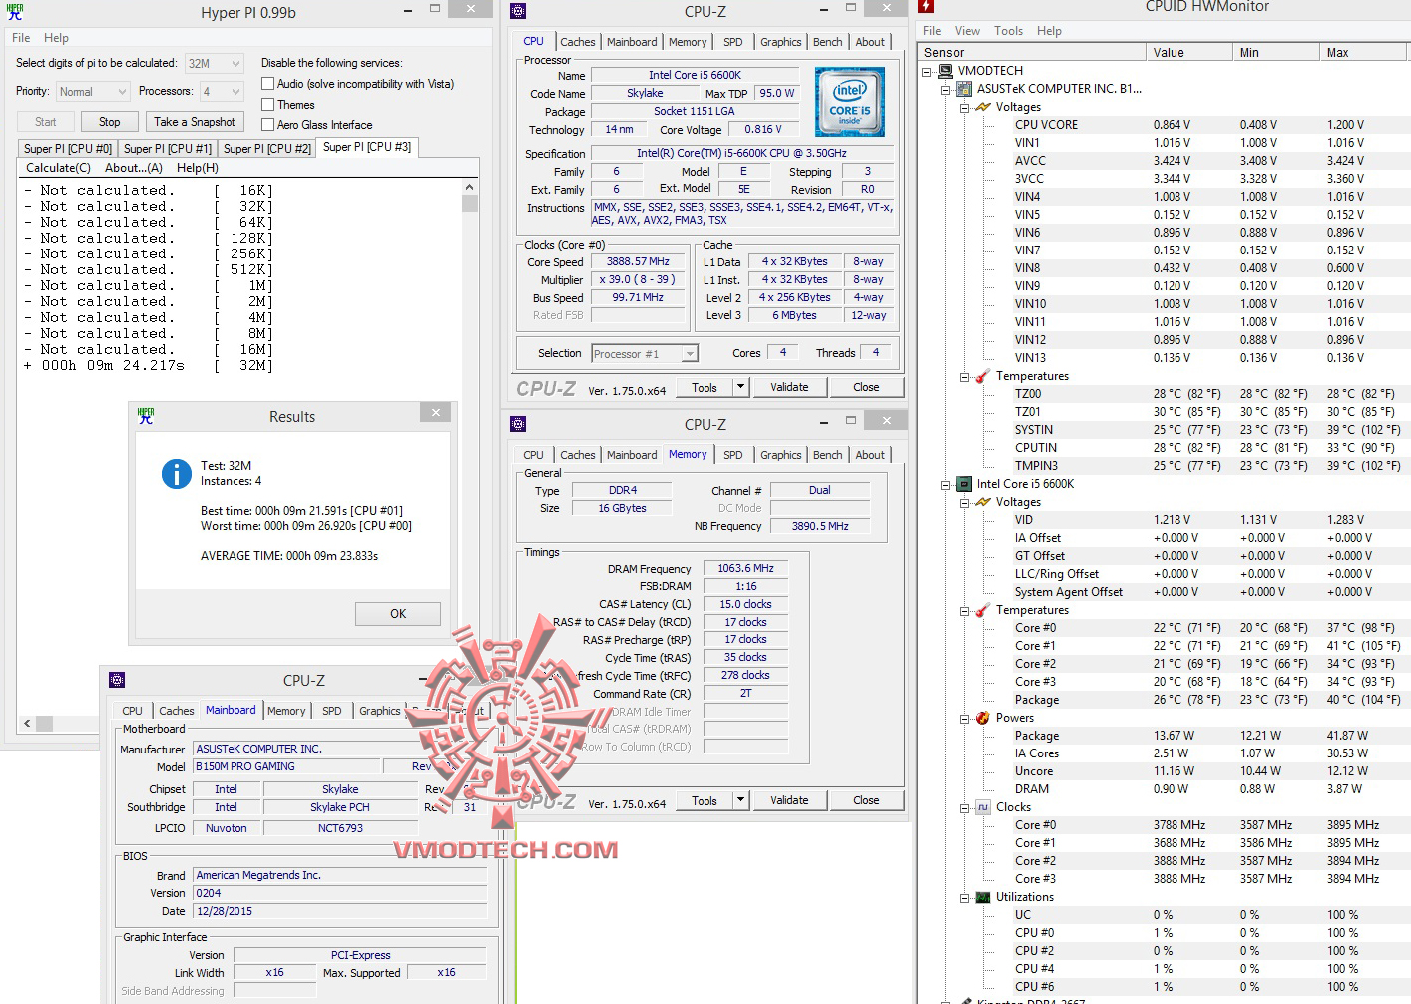The image size is (1411, 1004).
Task: Click the Stop button in Hyper PI
Action: click(110, 122)
